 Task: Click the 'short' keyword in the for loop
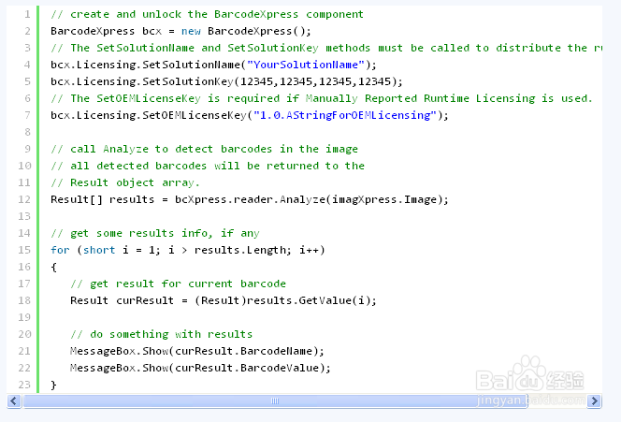pyautogui.click(x=99, y=251)
